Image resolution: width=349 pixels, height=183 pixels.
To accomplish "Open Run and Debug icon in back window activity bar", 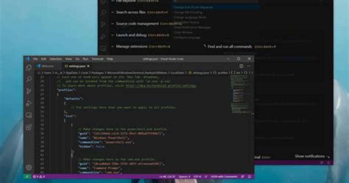I will coord(103,36).
